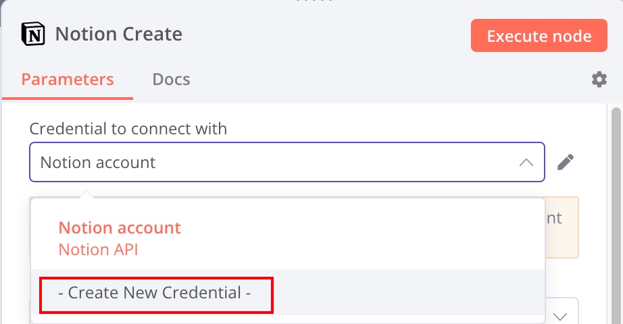Open node settings via the gear icon
This screenshot has width=623, height=324.
pos(599,80)
